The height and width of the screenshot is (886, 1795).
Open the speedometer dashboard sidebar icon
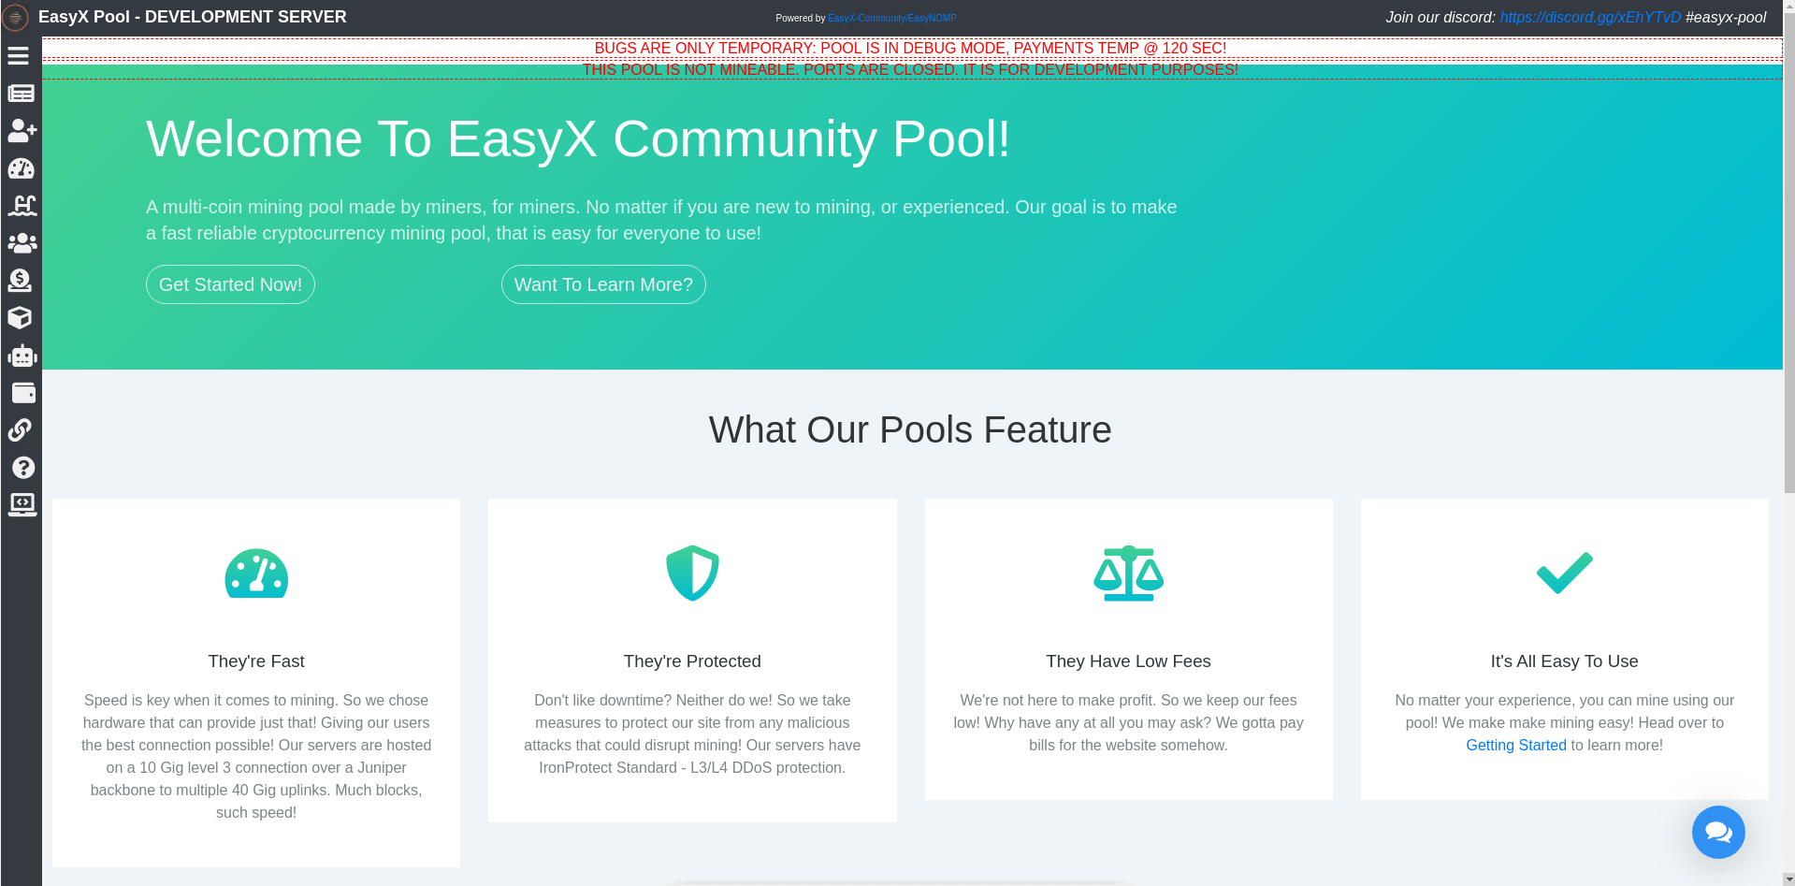(21, 168)
